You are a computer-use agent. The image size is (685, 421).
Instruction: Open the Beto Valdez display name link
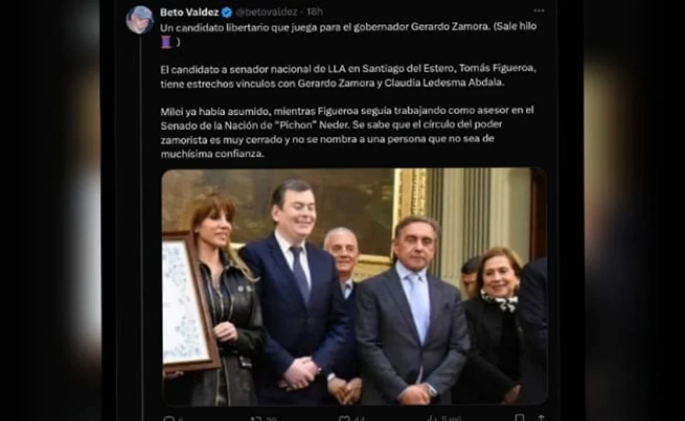click(190, 12)
